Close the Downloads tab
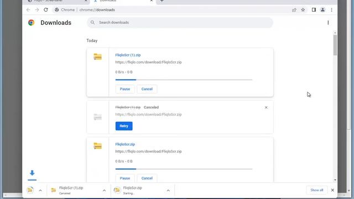Image resolution: width=354 pixels, height=199 pixels. [151, 1]
